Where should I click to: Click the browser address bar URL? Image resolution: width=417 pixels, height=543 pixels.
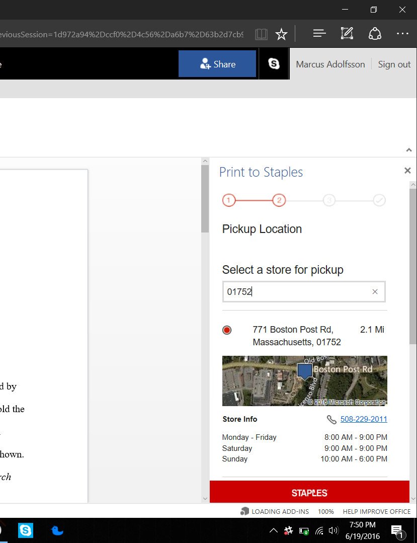(121, 34)
